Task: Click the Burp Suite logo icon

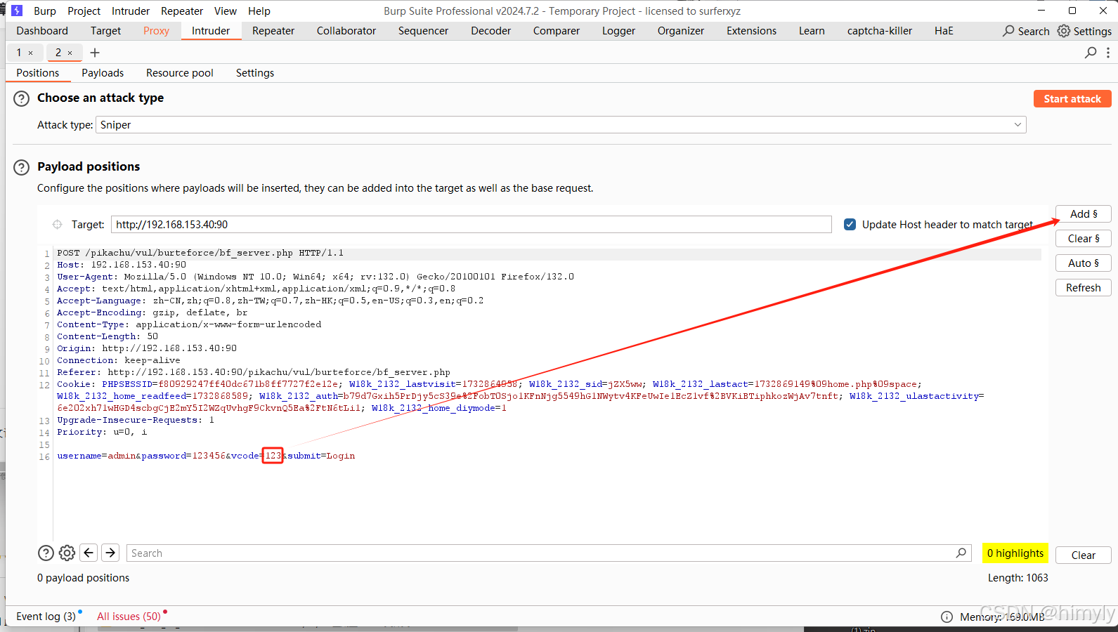Action: [18, 11]
